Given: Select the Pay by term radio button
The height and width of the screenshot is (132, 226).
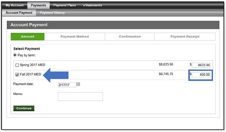Looking at the screenshot, I should (15, 55).
